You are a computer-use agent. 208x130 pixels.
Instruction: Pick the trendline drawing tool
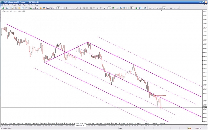[x=73, y=8]
